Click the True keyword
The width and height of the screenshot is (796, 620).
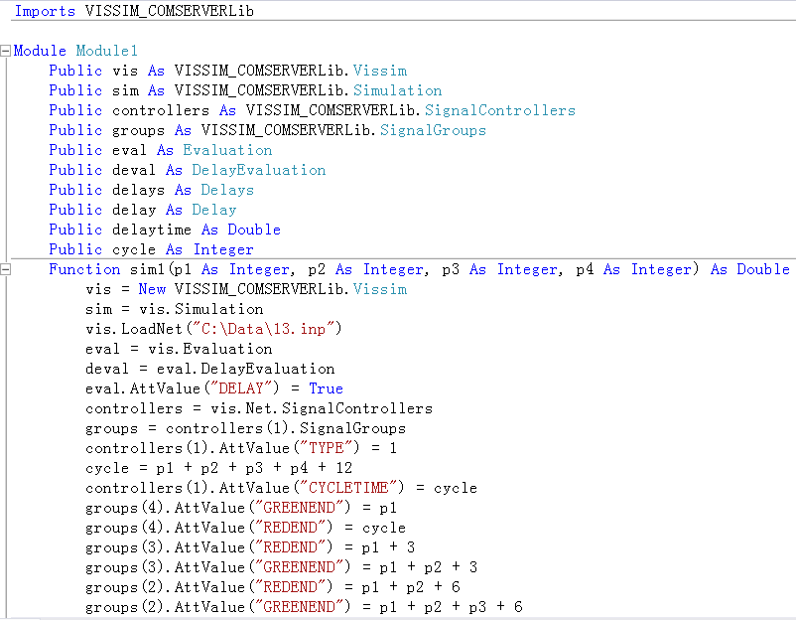click(x=326, y=388)
